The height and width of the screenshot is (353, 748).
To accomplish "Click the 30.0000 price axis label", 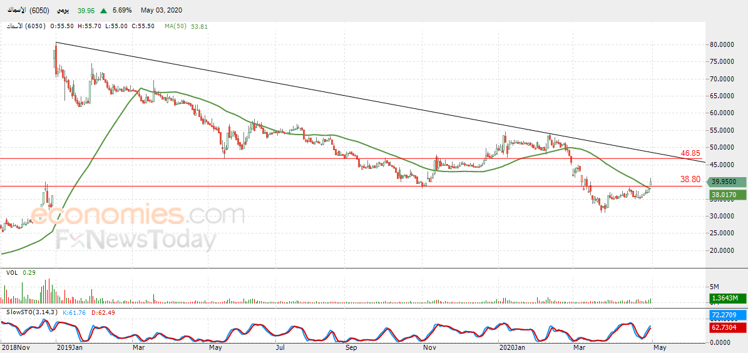I will 723,216.
